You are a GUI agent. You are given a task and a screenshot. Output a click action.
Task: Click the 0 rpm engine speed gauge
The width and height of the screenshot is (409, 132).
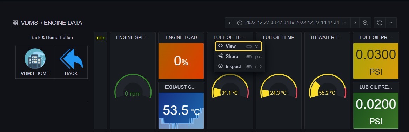pos(133,87)
